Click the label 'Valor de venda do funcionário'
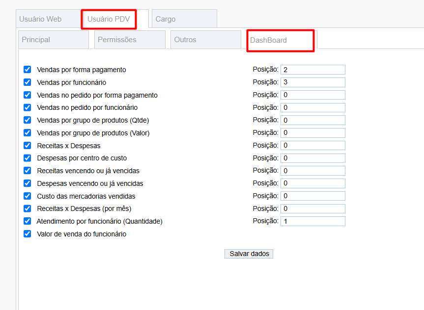The image size is (424, 310). click(82, 234)
